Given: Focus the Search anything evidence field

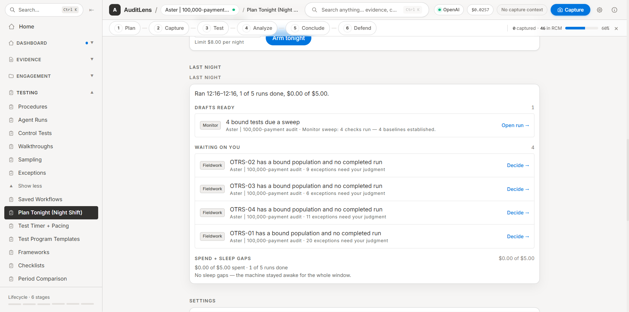Looking at the screenshot, I should tap(367, 10).
